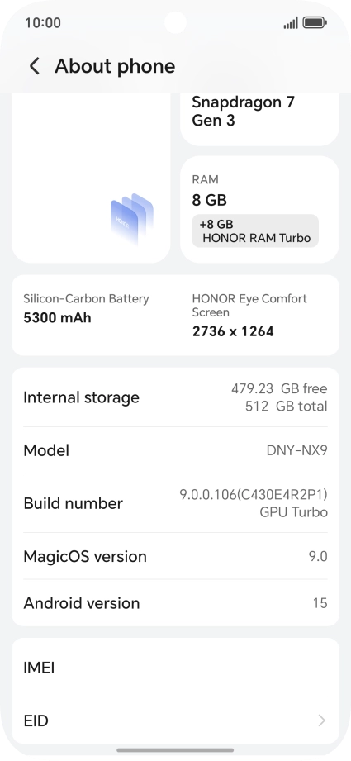
Task: Tap the bottom home gesture bar
Action: [x=175, y=750]
